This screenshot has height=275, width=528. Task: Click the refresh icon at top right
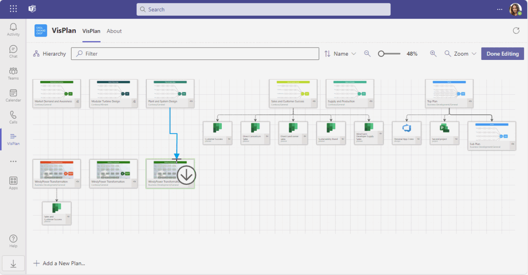coord(516,30)
